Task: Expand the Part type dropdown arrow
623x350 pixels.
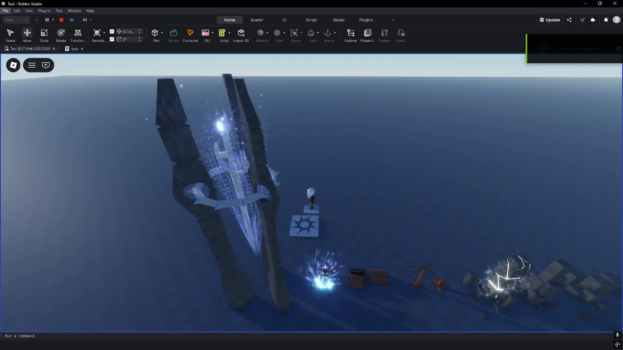Action: [x=162, y=33]
